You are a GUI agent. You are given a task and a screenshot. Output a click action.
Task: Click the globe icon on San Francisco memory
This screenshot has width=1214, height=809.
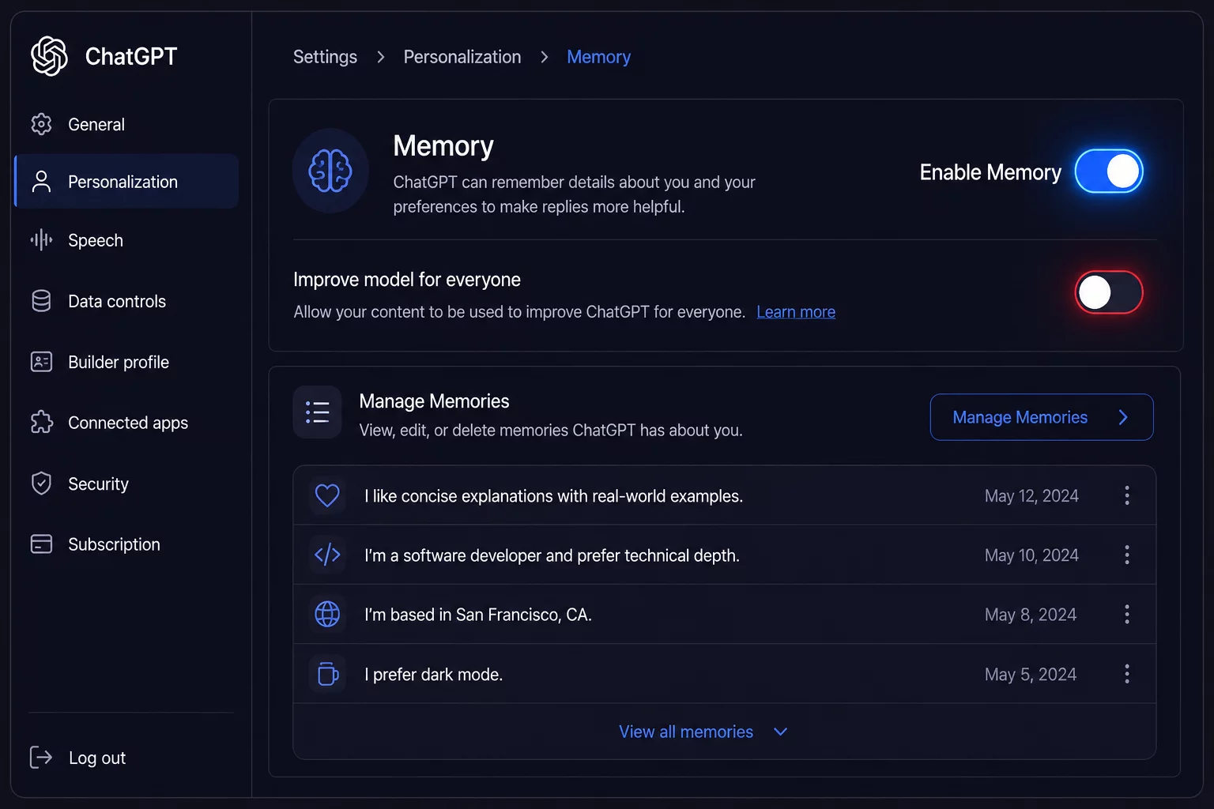[x=327, y=614]
